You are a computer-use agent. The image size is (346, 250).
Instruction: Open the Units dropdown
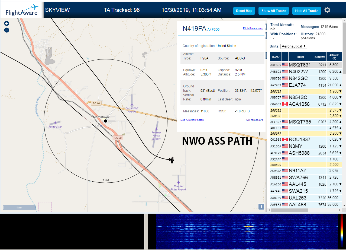294,46
